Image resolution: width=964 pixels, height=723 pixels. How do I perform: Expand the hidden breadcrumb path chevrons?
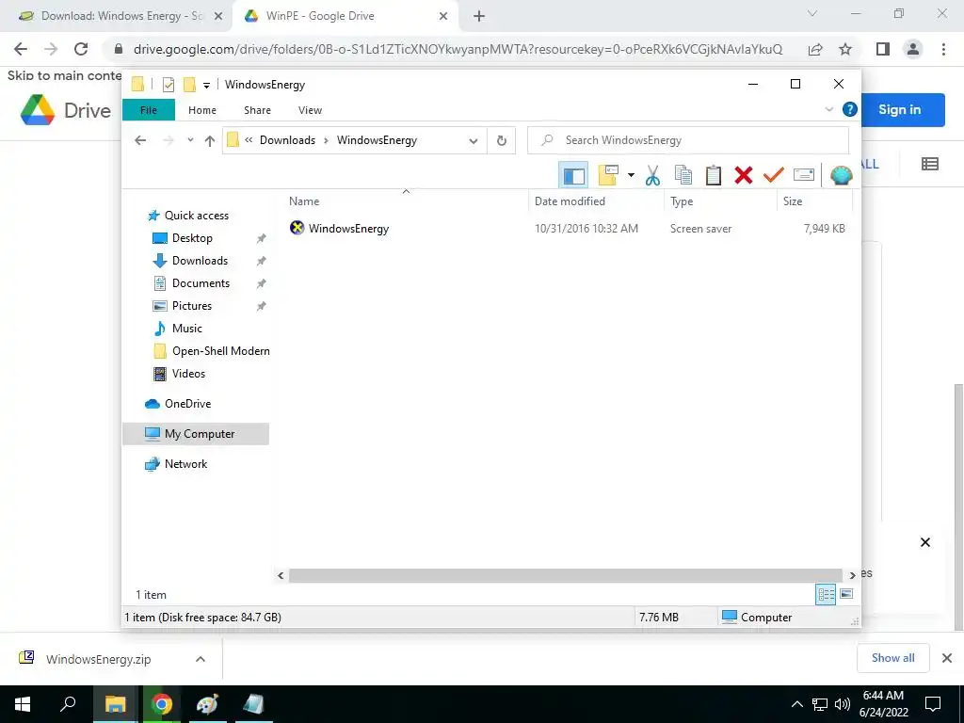[249, 140]
